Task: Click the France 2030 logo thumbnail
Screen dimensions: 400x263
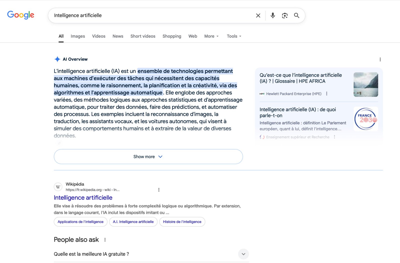Action: pyautogui.click(x=366, y=119)
